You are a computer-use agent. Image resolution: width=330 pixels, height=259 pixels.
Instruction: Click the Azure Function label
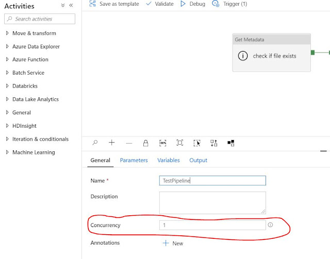pos(30,60)
